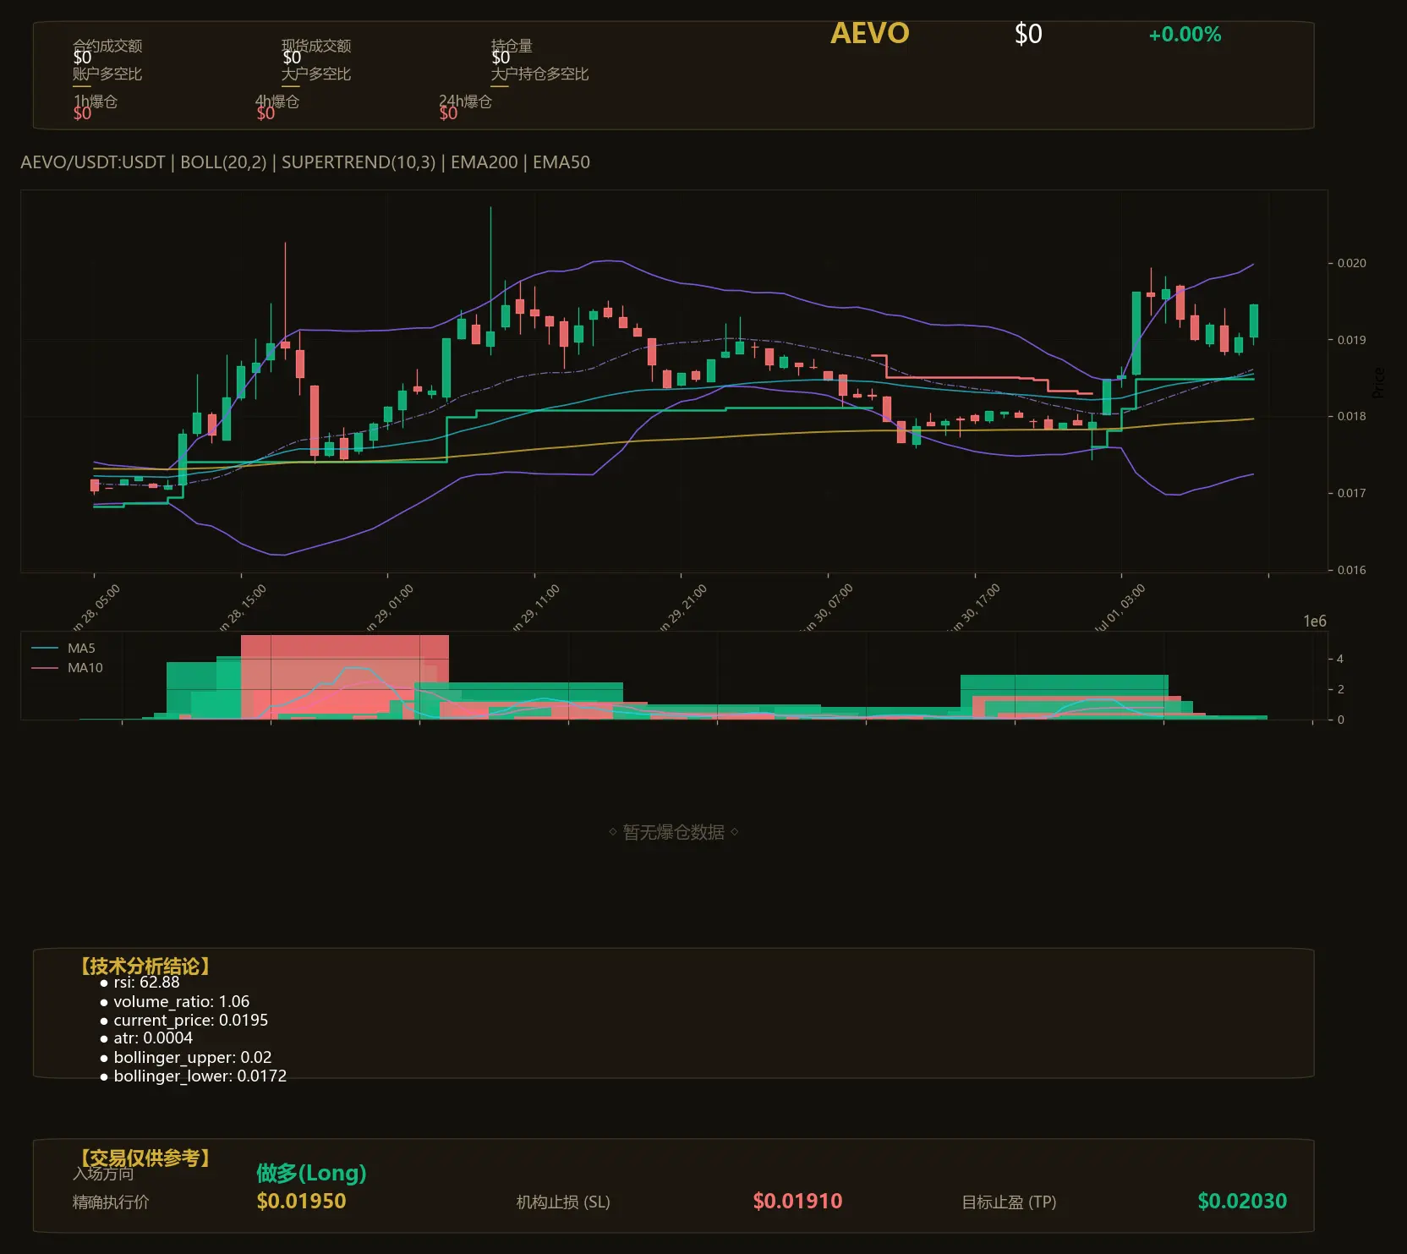Click the Jul 01, 03:00 time axis label
The height and width of the screenshot is (1254, 1407).
[1120, 608]
